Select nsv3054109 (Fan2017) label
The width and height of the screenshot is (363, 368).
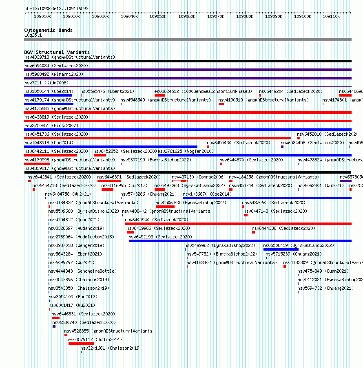pos(73,297)
